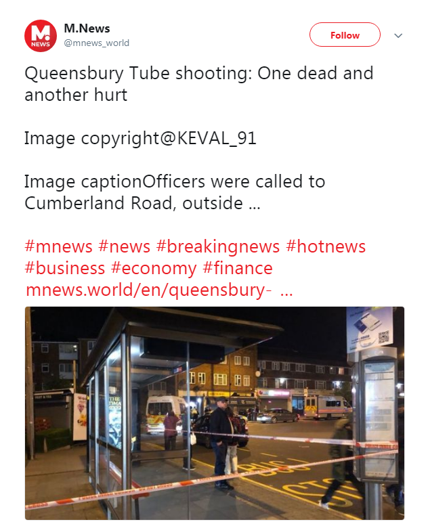Open the #breakingnews hashtag
Screen dimensions: 428x526
click(x=218, y=246)
